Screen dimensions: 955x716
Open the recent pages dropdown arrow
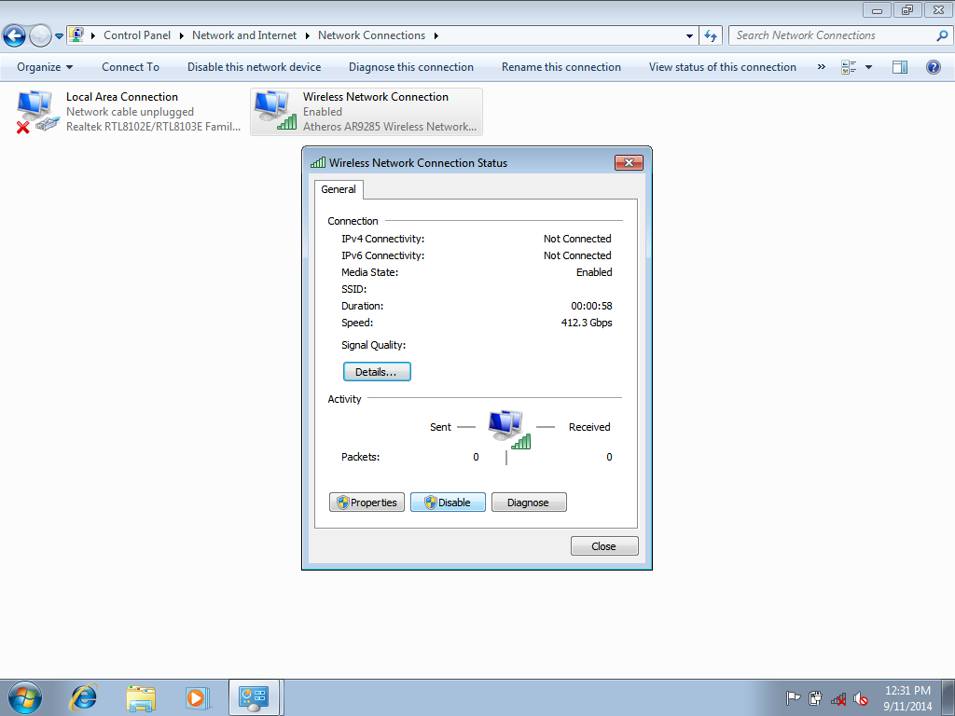59,36
